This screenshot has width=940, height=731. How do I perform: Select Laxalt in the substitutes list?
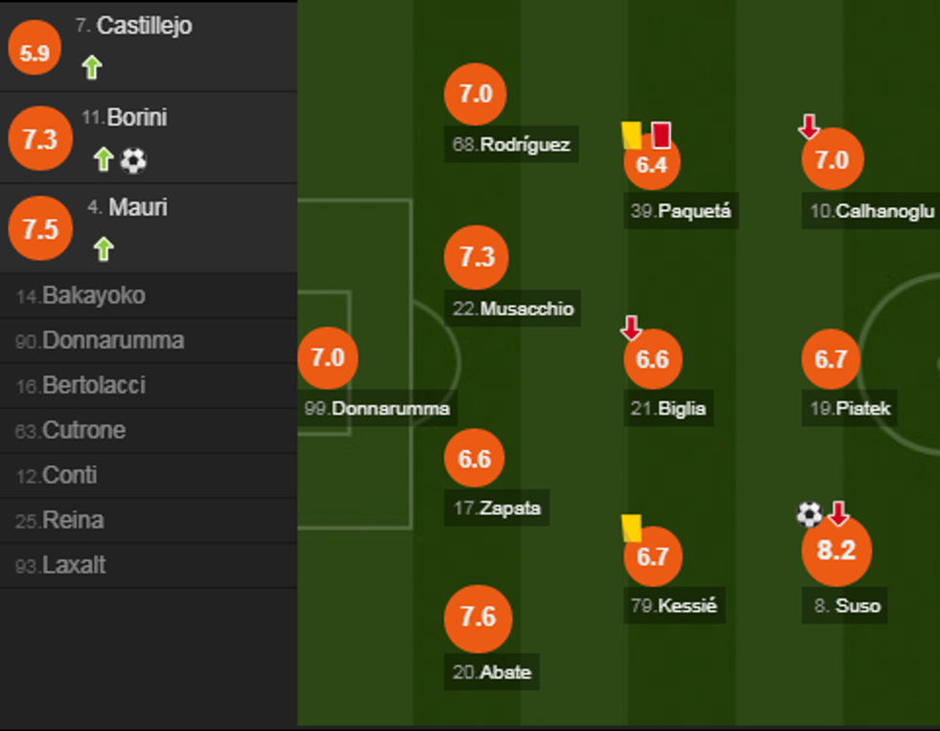point(74,566)
